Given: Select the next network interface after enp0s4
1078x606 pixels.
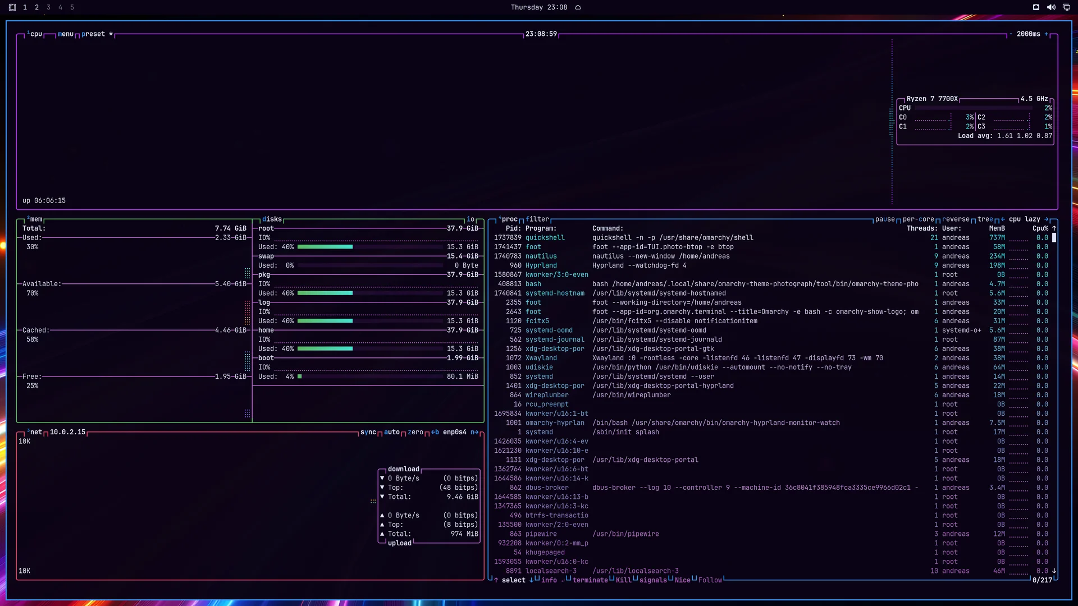Looking at the screenshot, I should point(474,432).
